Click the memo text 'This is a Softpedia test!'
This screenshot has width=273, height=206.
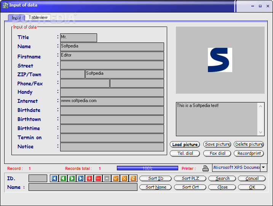pyautogui.click(x=198, y=105)
